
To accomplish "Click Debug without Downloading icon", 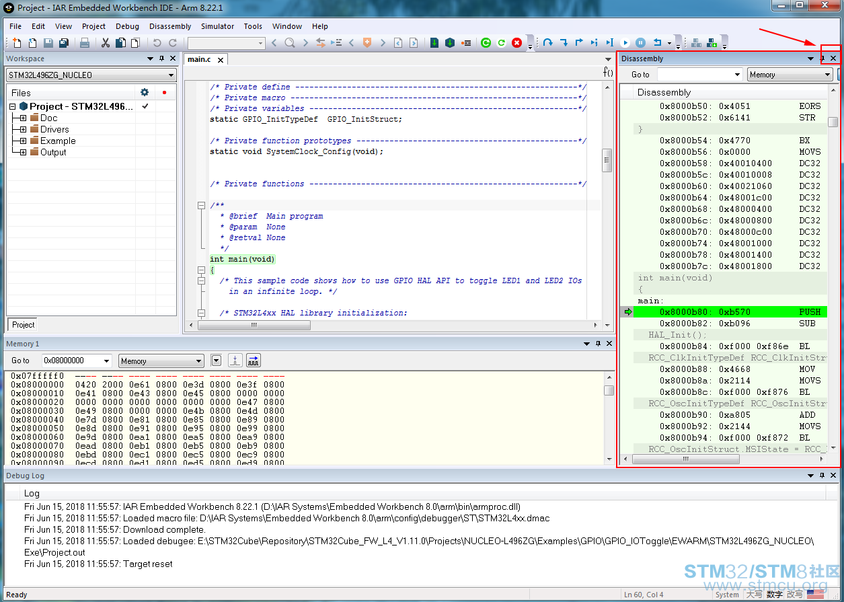I will [x=450, y=43].
